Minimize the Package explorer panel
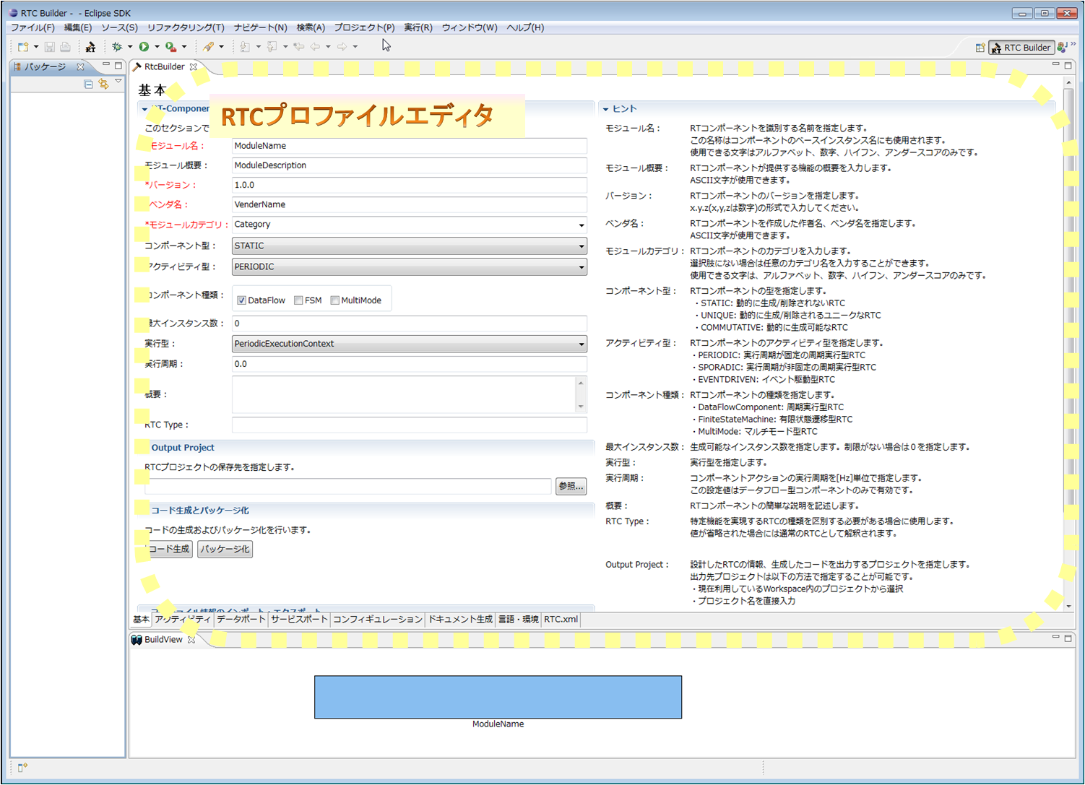This screenshot has width=1085, height=785. point(106,65)
